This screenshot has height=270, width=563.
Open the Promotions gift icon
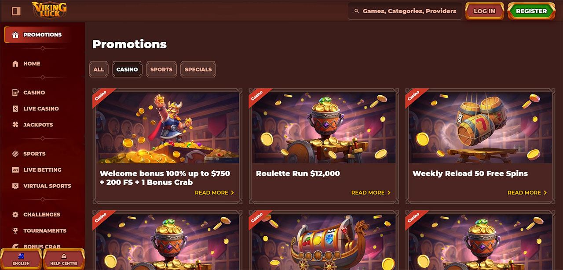15,35
